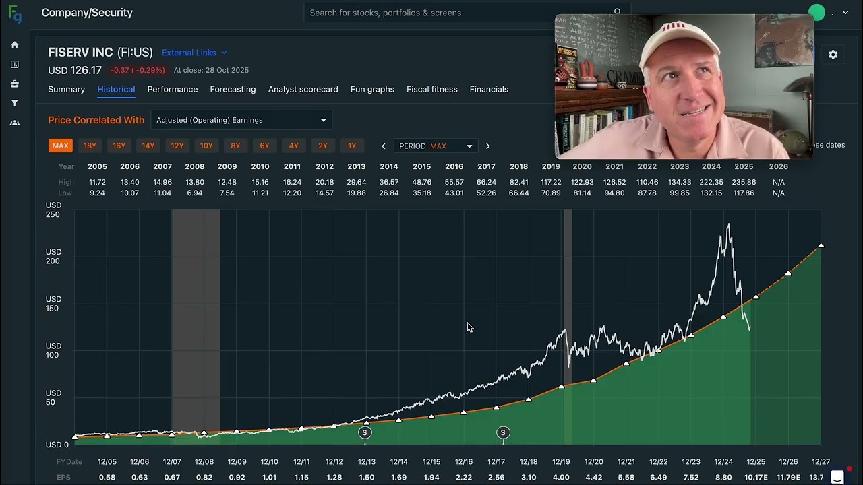Click the 6.94 low price value
Screen dimensions: 863x485
[x=195, y=193]
